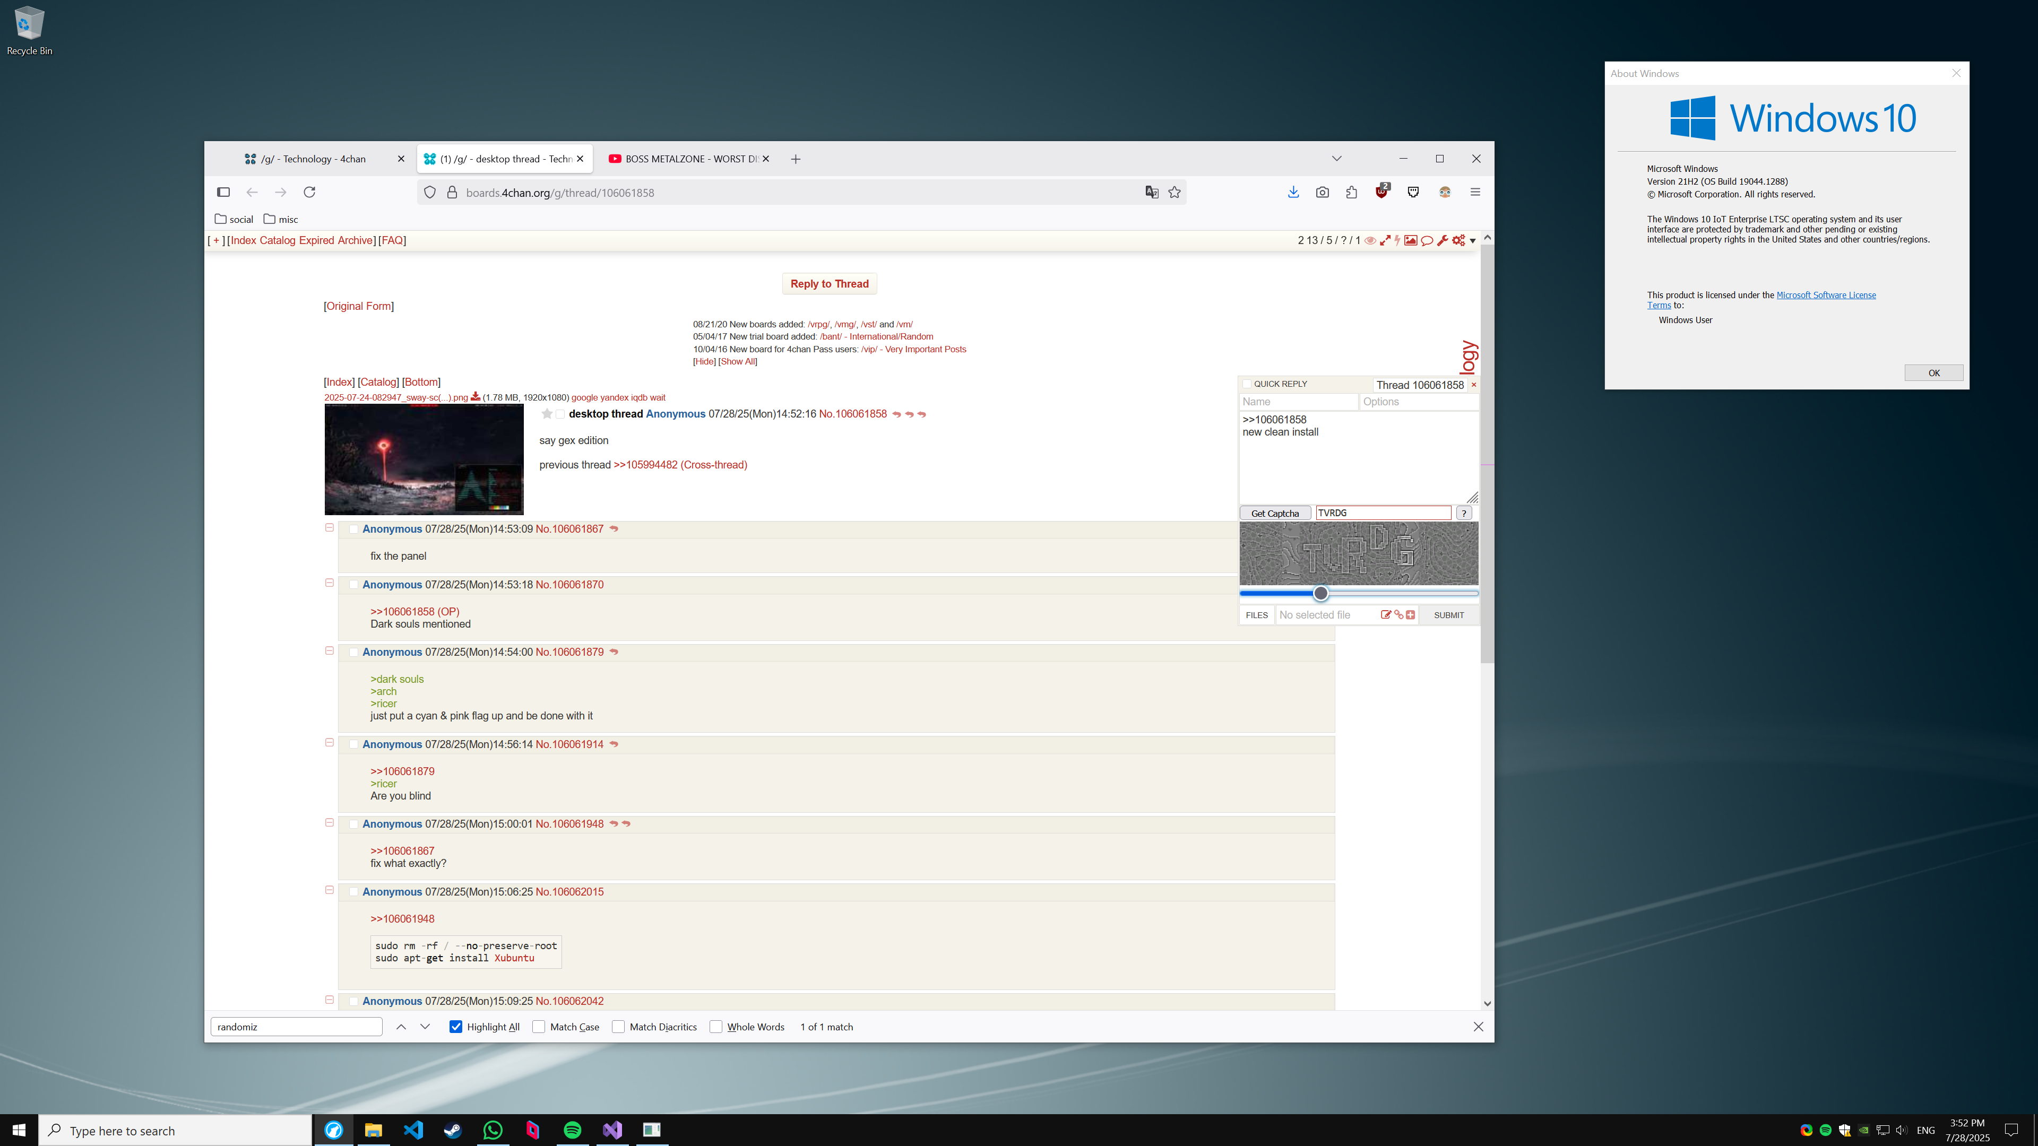Click the Get Captcha button
The height and width of the screenshot is (1146, 2038).
click(1274, 513)
